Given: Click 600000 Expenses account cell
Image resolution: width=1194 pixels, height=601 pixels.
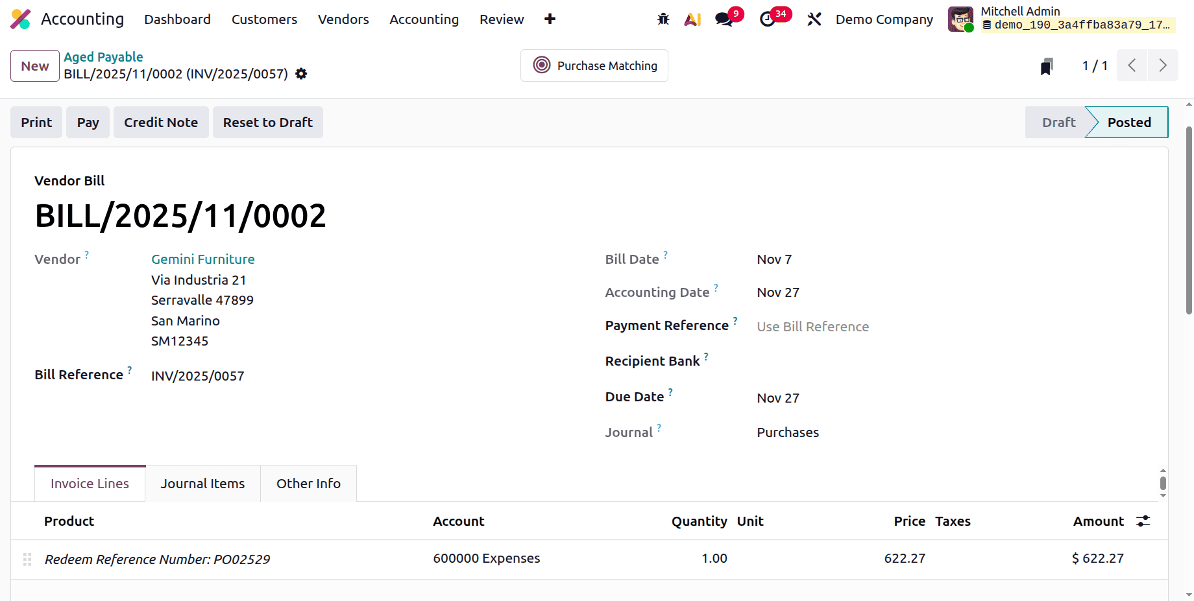Looking at the screenshot, I should pos(487,558).
